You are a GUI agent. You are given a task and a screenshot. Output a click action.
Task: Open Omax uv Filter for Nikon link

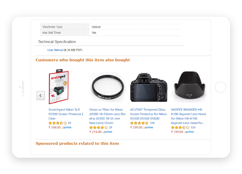pos(107,116)
